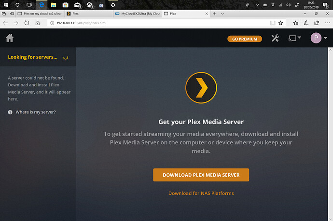Switch to Plex on my cloud ex2 ultra tab
The height and width of the screenshot is (221, 333).
point(41,14)
